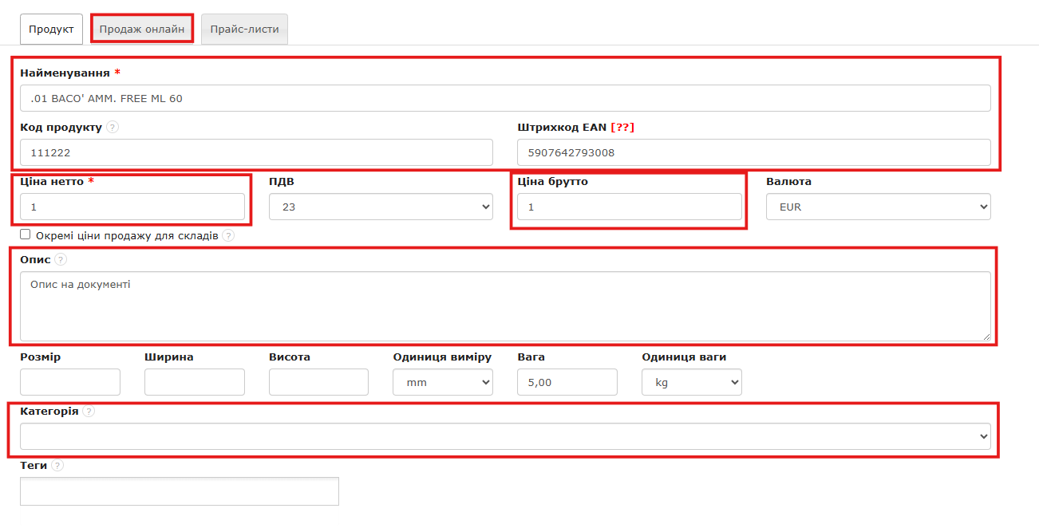Viewport: 1039px width, 532px height.
Task: Select the Продукт tab
Action: click(51, 30)
